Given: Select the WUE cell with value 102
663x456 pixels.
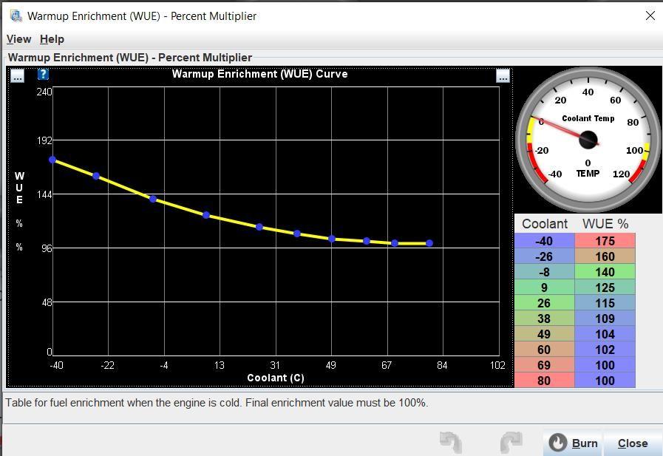Looking at the screenshot, I should pyautogui.click(x=605, y=350).
